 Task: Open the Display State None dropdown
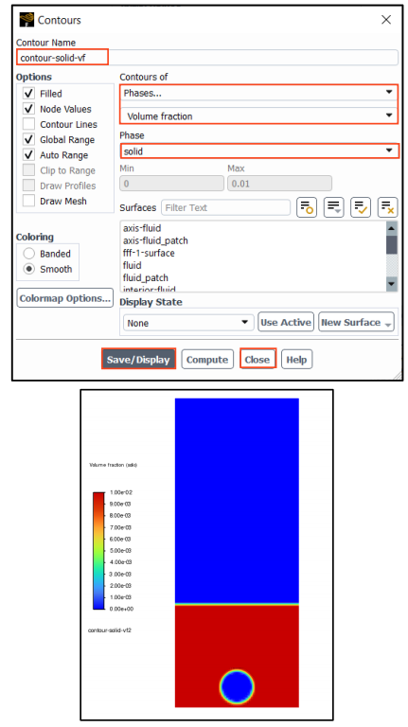pos(188,323)
